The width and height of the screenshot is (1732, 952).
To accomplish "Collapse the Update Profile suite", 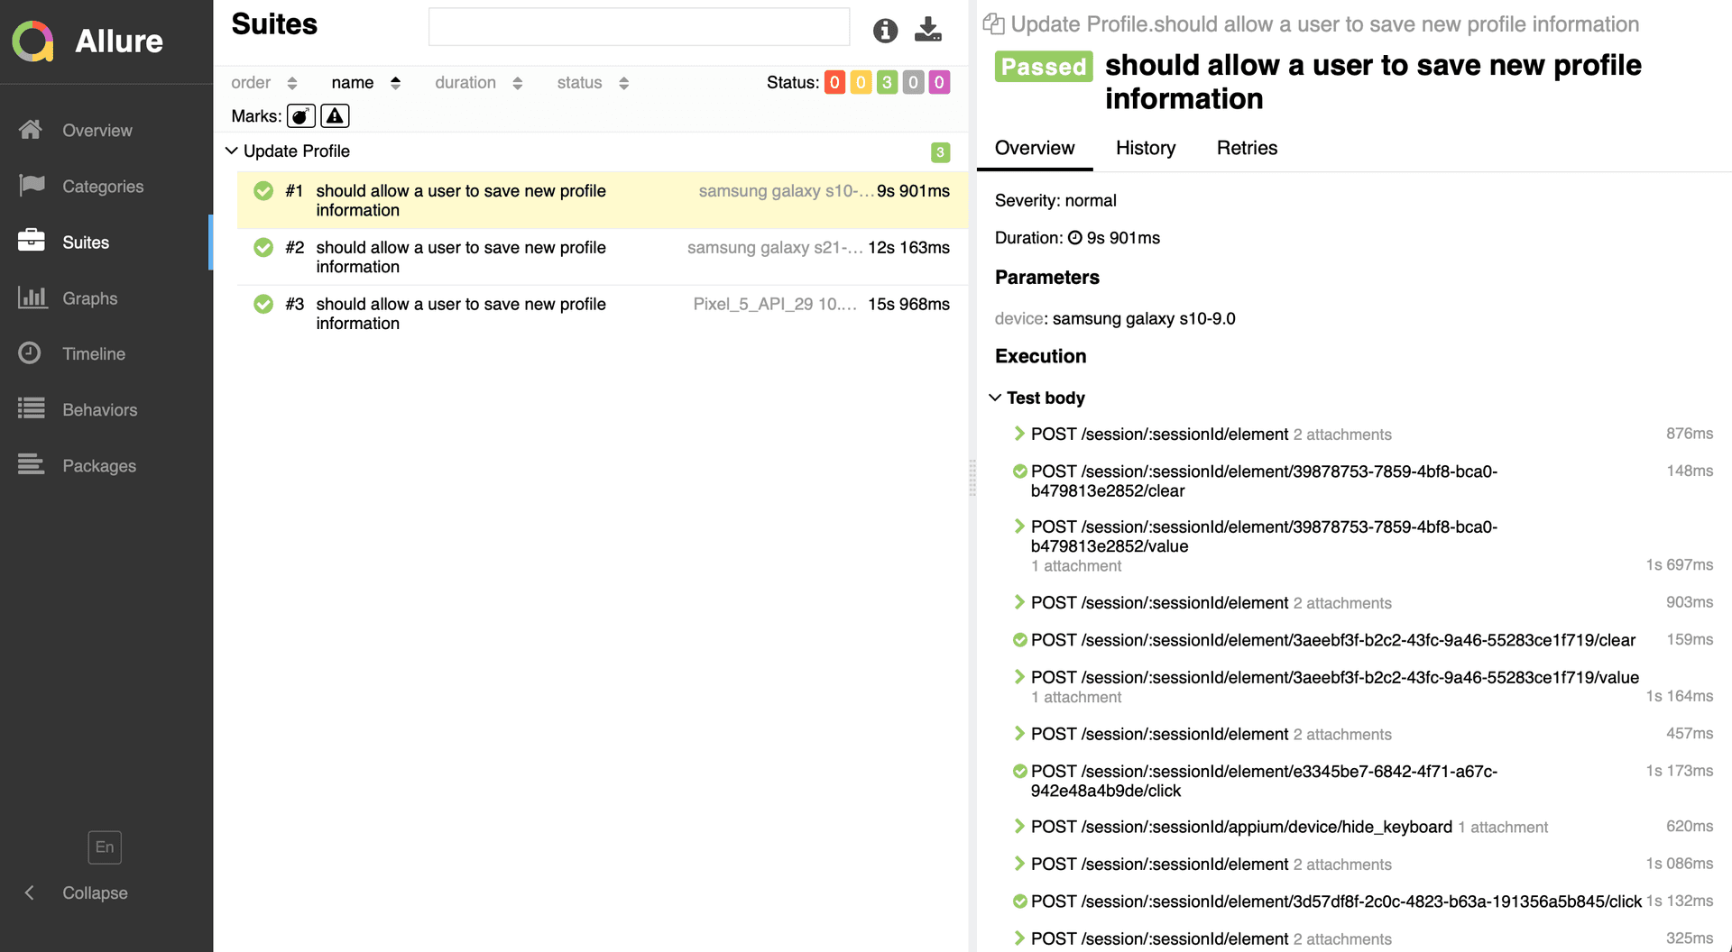I will (x=232, y=151).
